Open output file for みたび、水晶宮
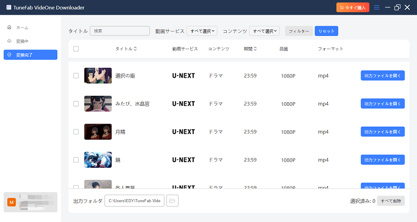 coord(383,104)
